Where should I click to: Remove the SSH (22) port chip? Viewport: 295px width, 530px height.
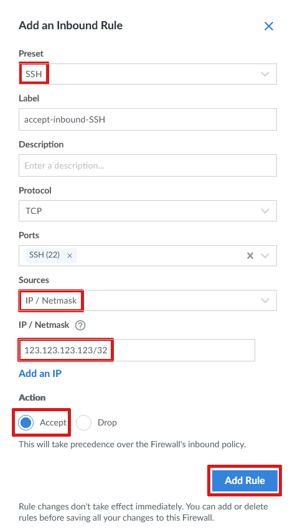69,256
